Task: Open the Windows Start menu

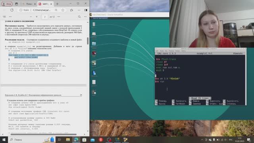Action: (x=4, y=139)
